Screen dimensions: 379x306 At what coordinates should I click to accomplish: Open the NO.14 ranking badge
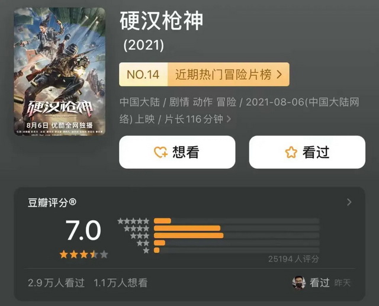(143, 75)
